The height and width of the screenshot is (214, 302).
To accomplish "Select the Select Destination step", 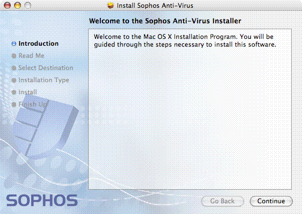I will [x=46, y=68].
